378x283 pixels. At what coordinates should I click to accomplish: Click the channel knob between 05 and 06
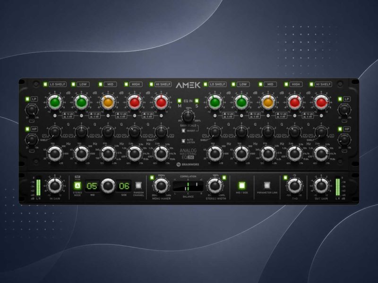[x=108, y=186]
